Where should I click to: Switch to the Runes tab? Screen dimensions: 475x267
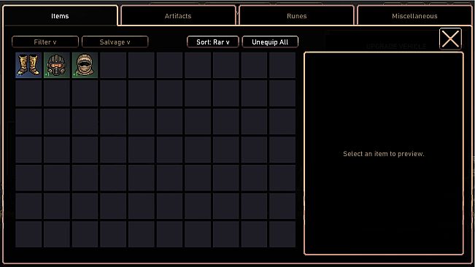296,16
